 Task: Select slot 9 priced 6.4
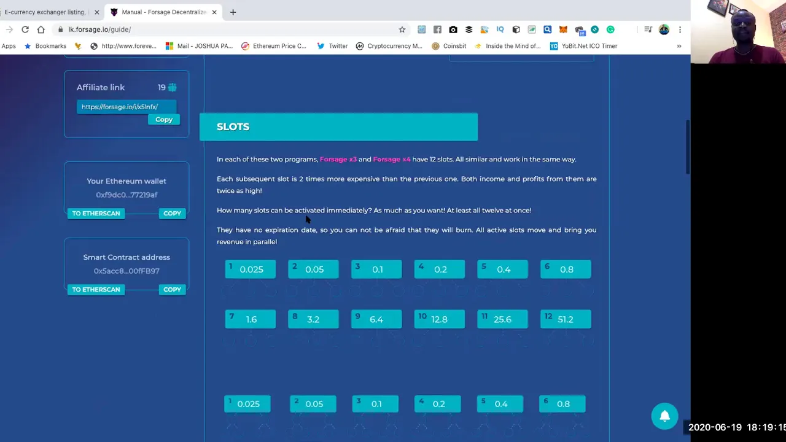376,319
